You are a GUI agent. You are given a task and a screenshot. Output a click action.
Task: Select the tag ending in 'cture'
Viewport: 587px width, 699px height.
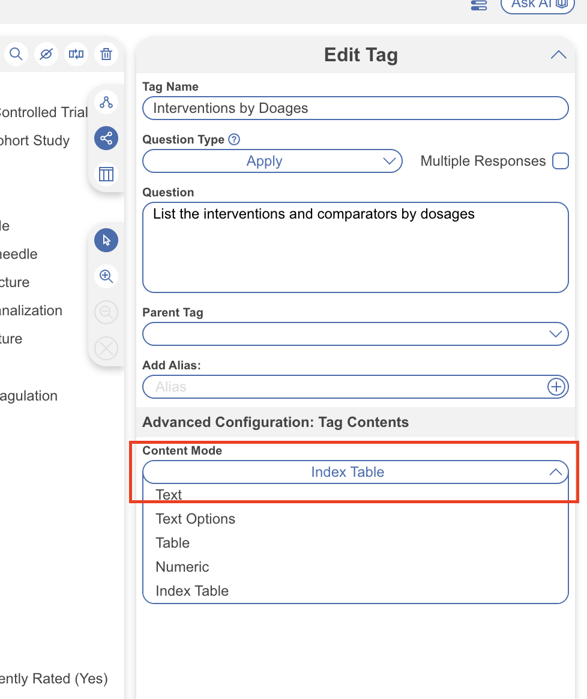pyautogui.click(x=15, y=282)
